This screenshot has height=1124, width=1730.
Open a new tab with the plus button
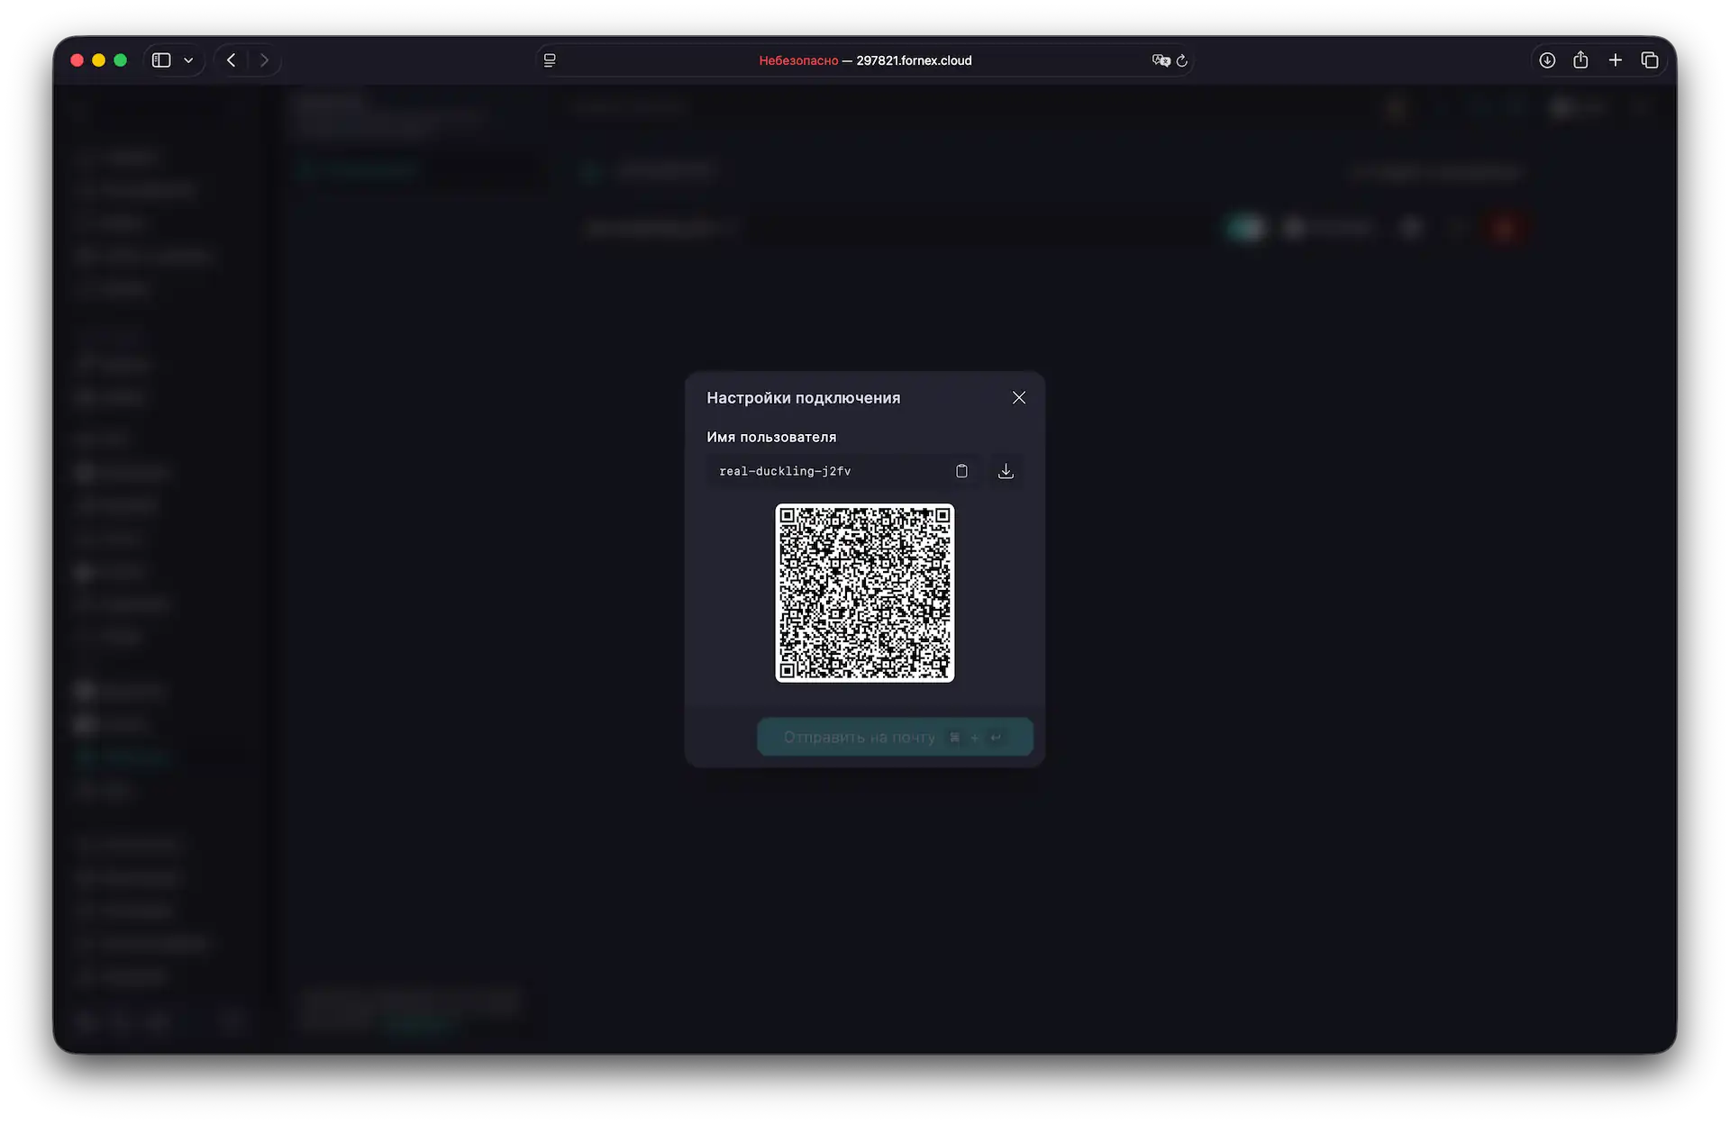pos(1615,59)
